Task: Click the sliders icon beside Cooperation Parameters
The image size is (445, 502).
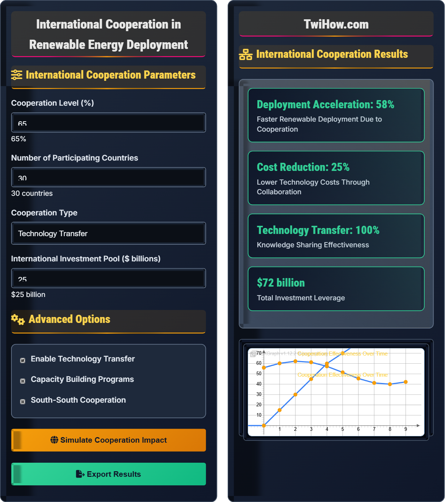Action: pyautogui.click(x=17, y=75)
